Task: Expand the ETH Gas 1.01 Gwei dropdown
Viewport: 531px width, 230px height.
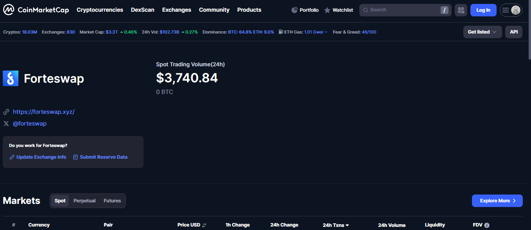Action: (x=316, y=32)
